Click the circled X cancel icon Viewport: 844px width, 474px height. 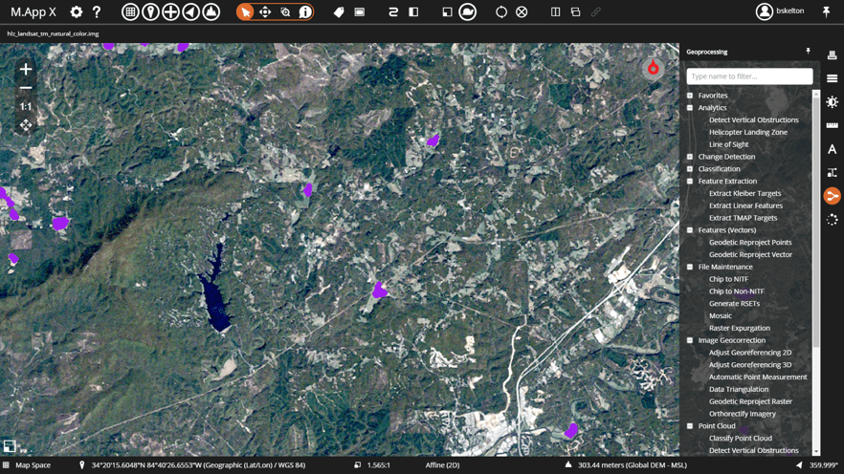click(x=522, y=11)
